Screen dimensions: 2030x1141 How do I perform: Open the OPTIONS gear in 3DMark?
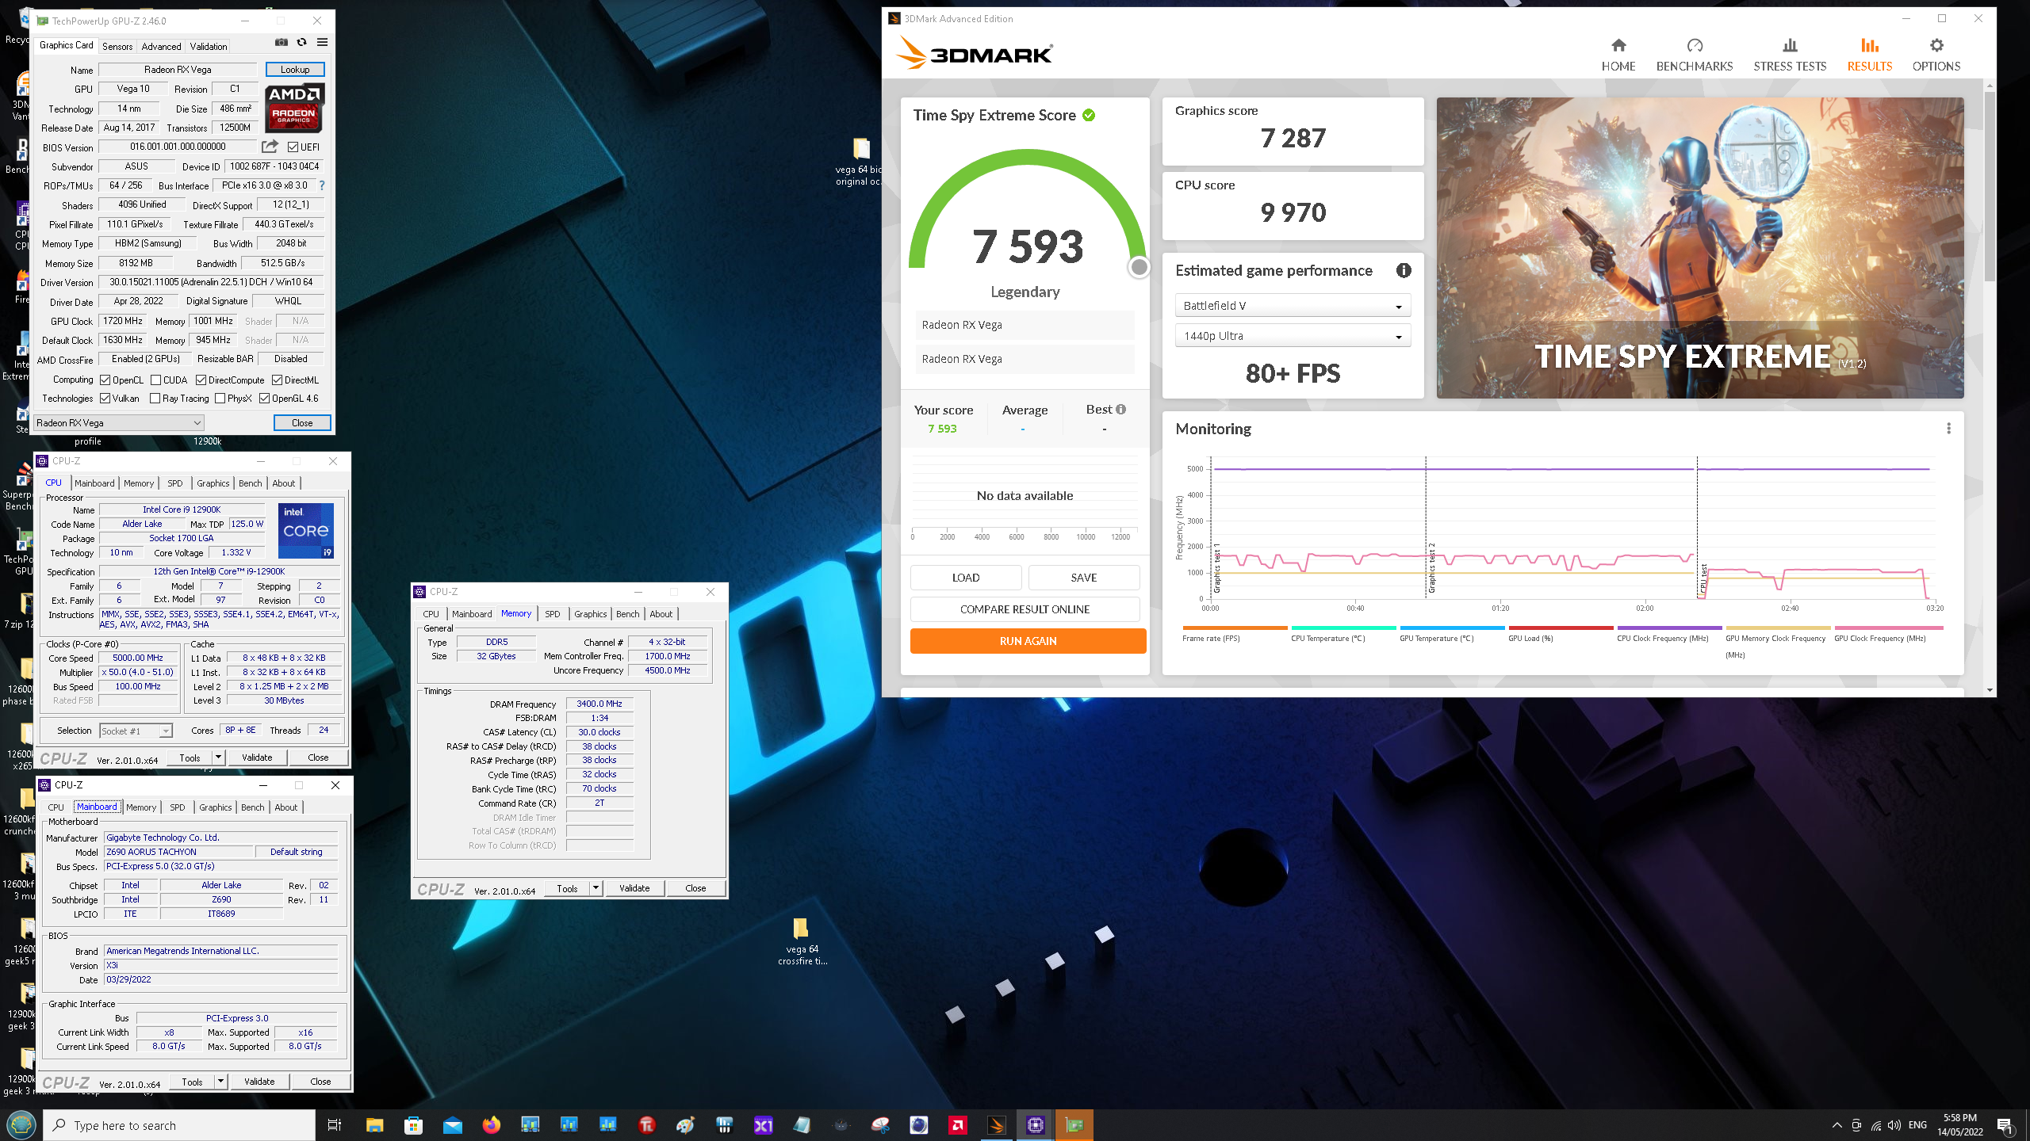(x=1936, y=45)
